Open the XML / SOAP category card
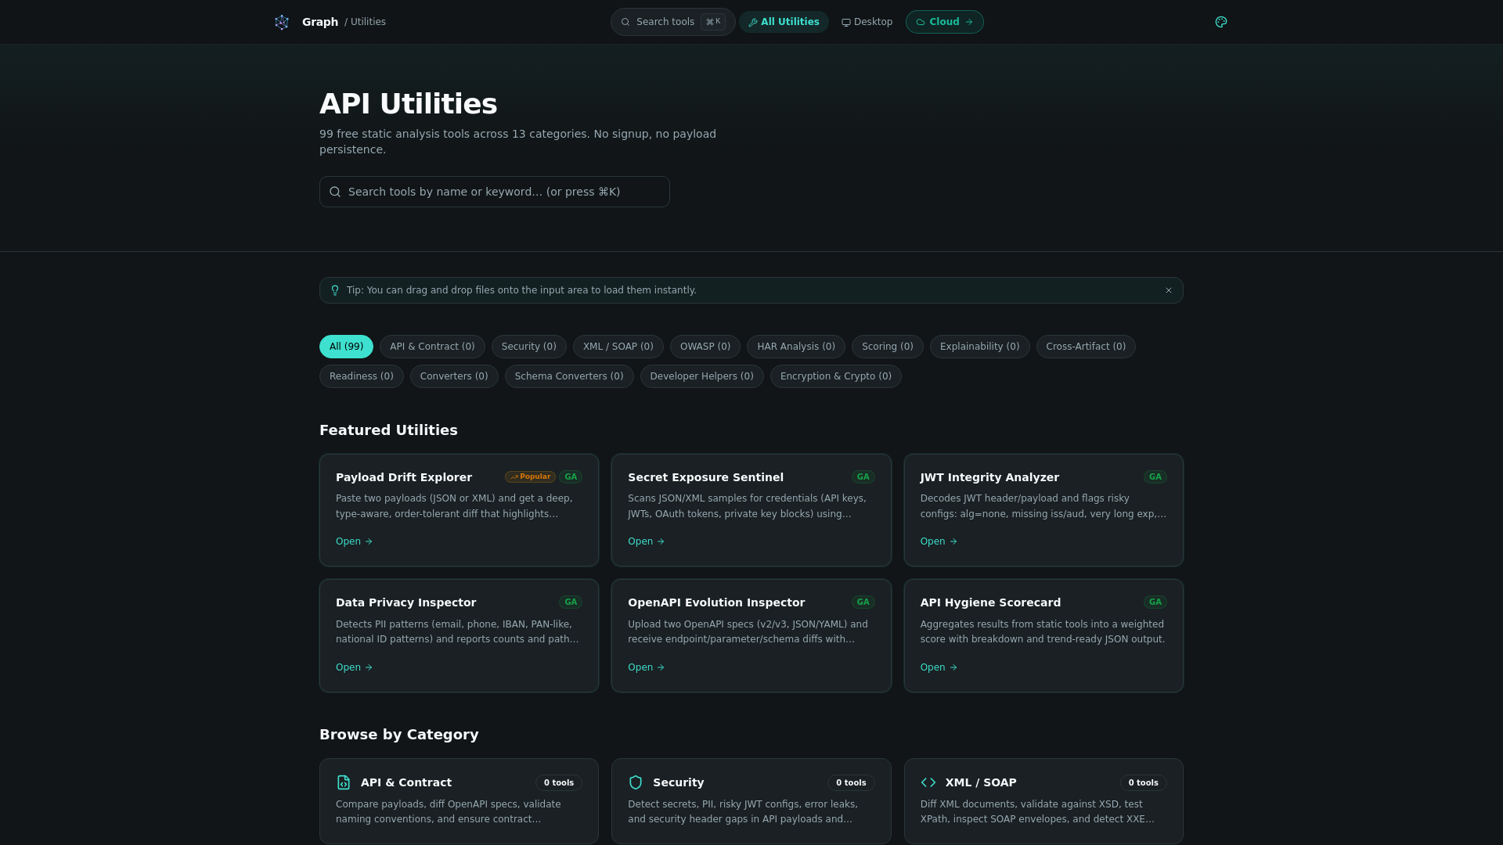The width and height of the screenshot is (1503, 845). [x=1043, y=801]
